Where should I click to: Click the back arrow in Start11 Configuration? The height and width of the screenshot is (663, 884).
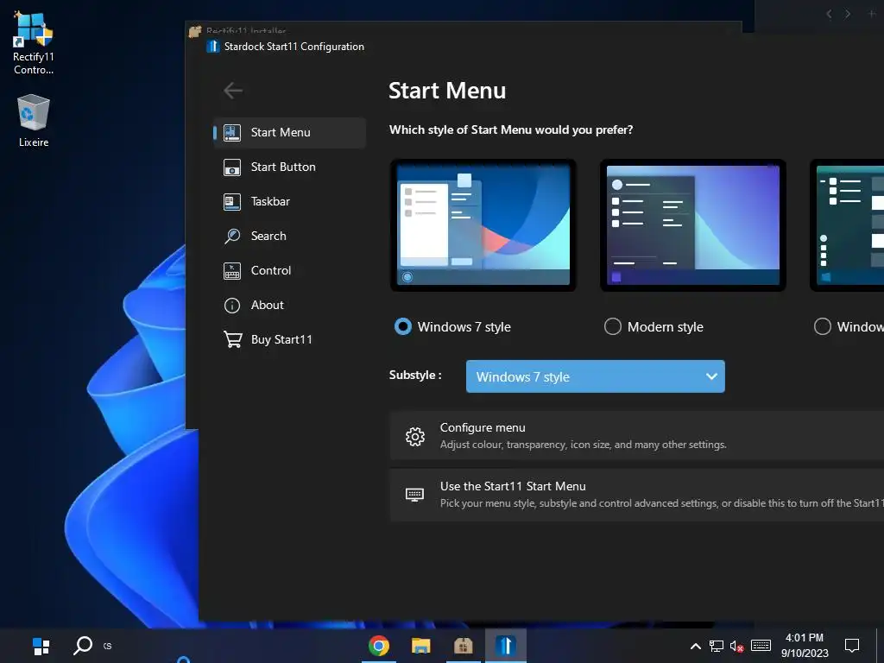(x=233, y=90)
